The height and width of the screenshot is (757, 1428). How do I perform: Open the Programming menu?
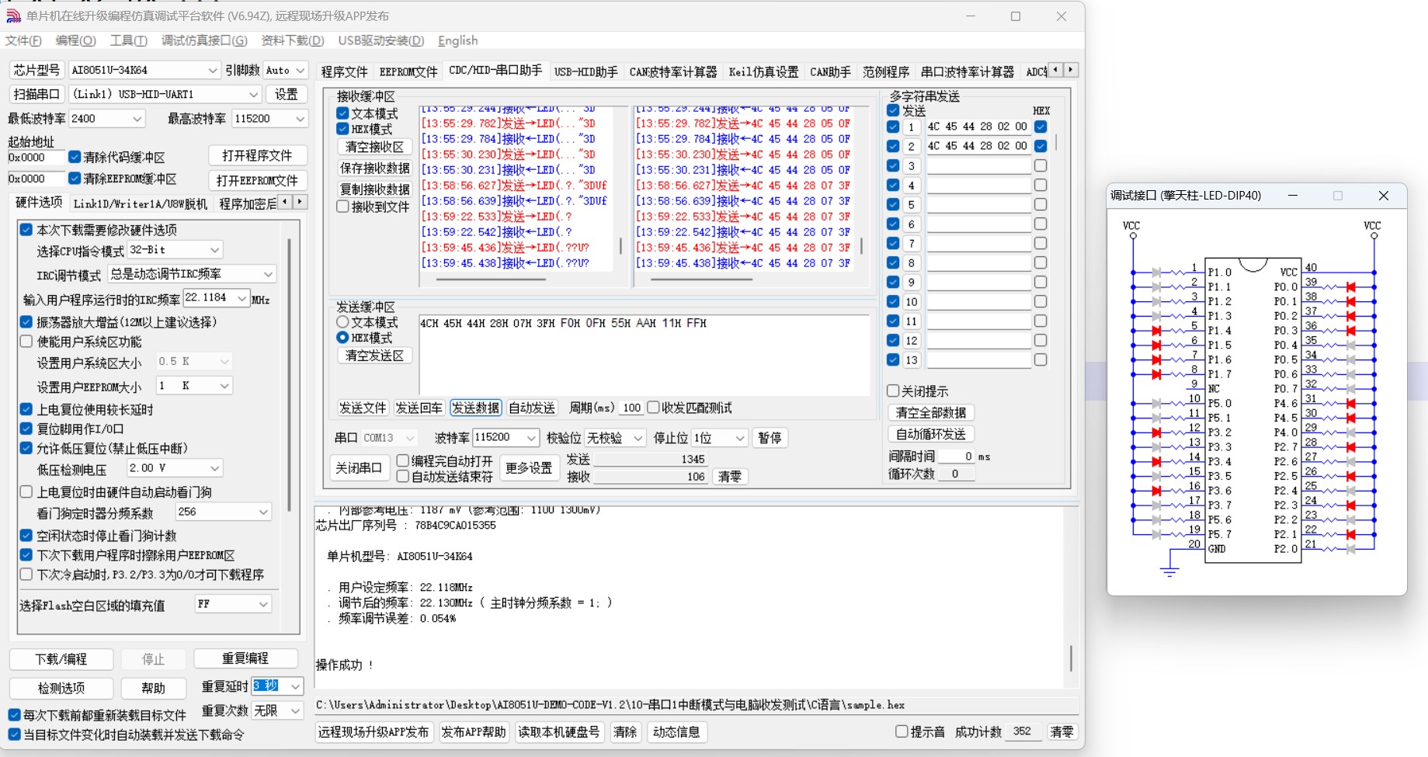coord(75,40)
